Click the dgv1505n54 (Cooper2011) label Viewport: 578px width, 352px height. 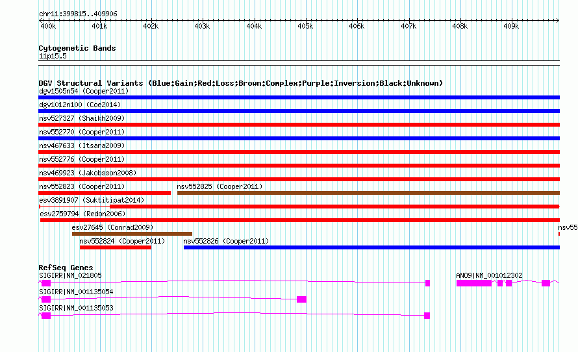coord(84,91)
